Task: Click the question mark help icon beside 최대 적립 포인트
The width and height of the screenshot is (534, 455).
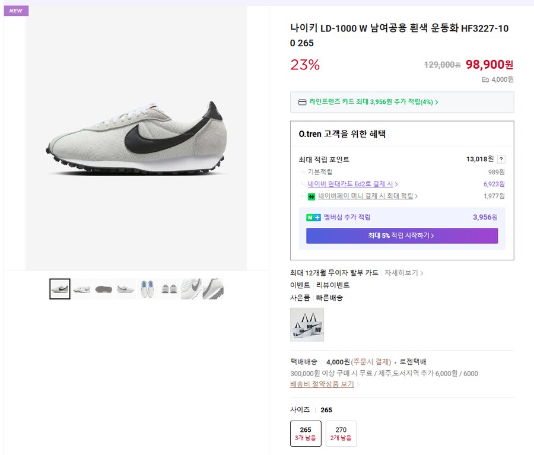Action: click(502, 159)
